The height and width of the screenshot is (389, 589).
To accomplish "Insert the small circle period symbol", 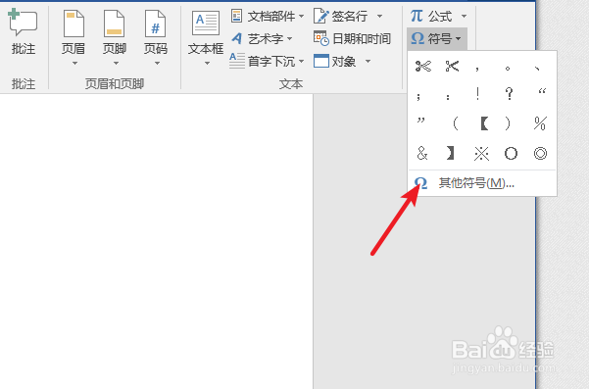I will pos(508,69).
